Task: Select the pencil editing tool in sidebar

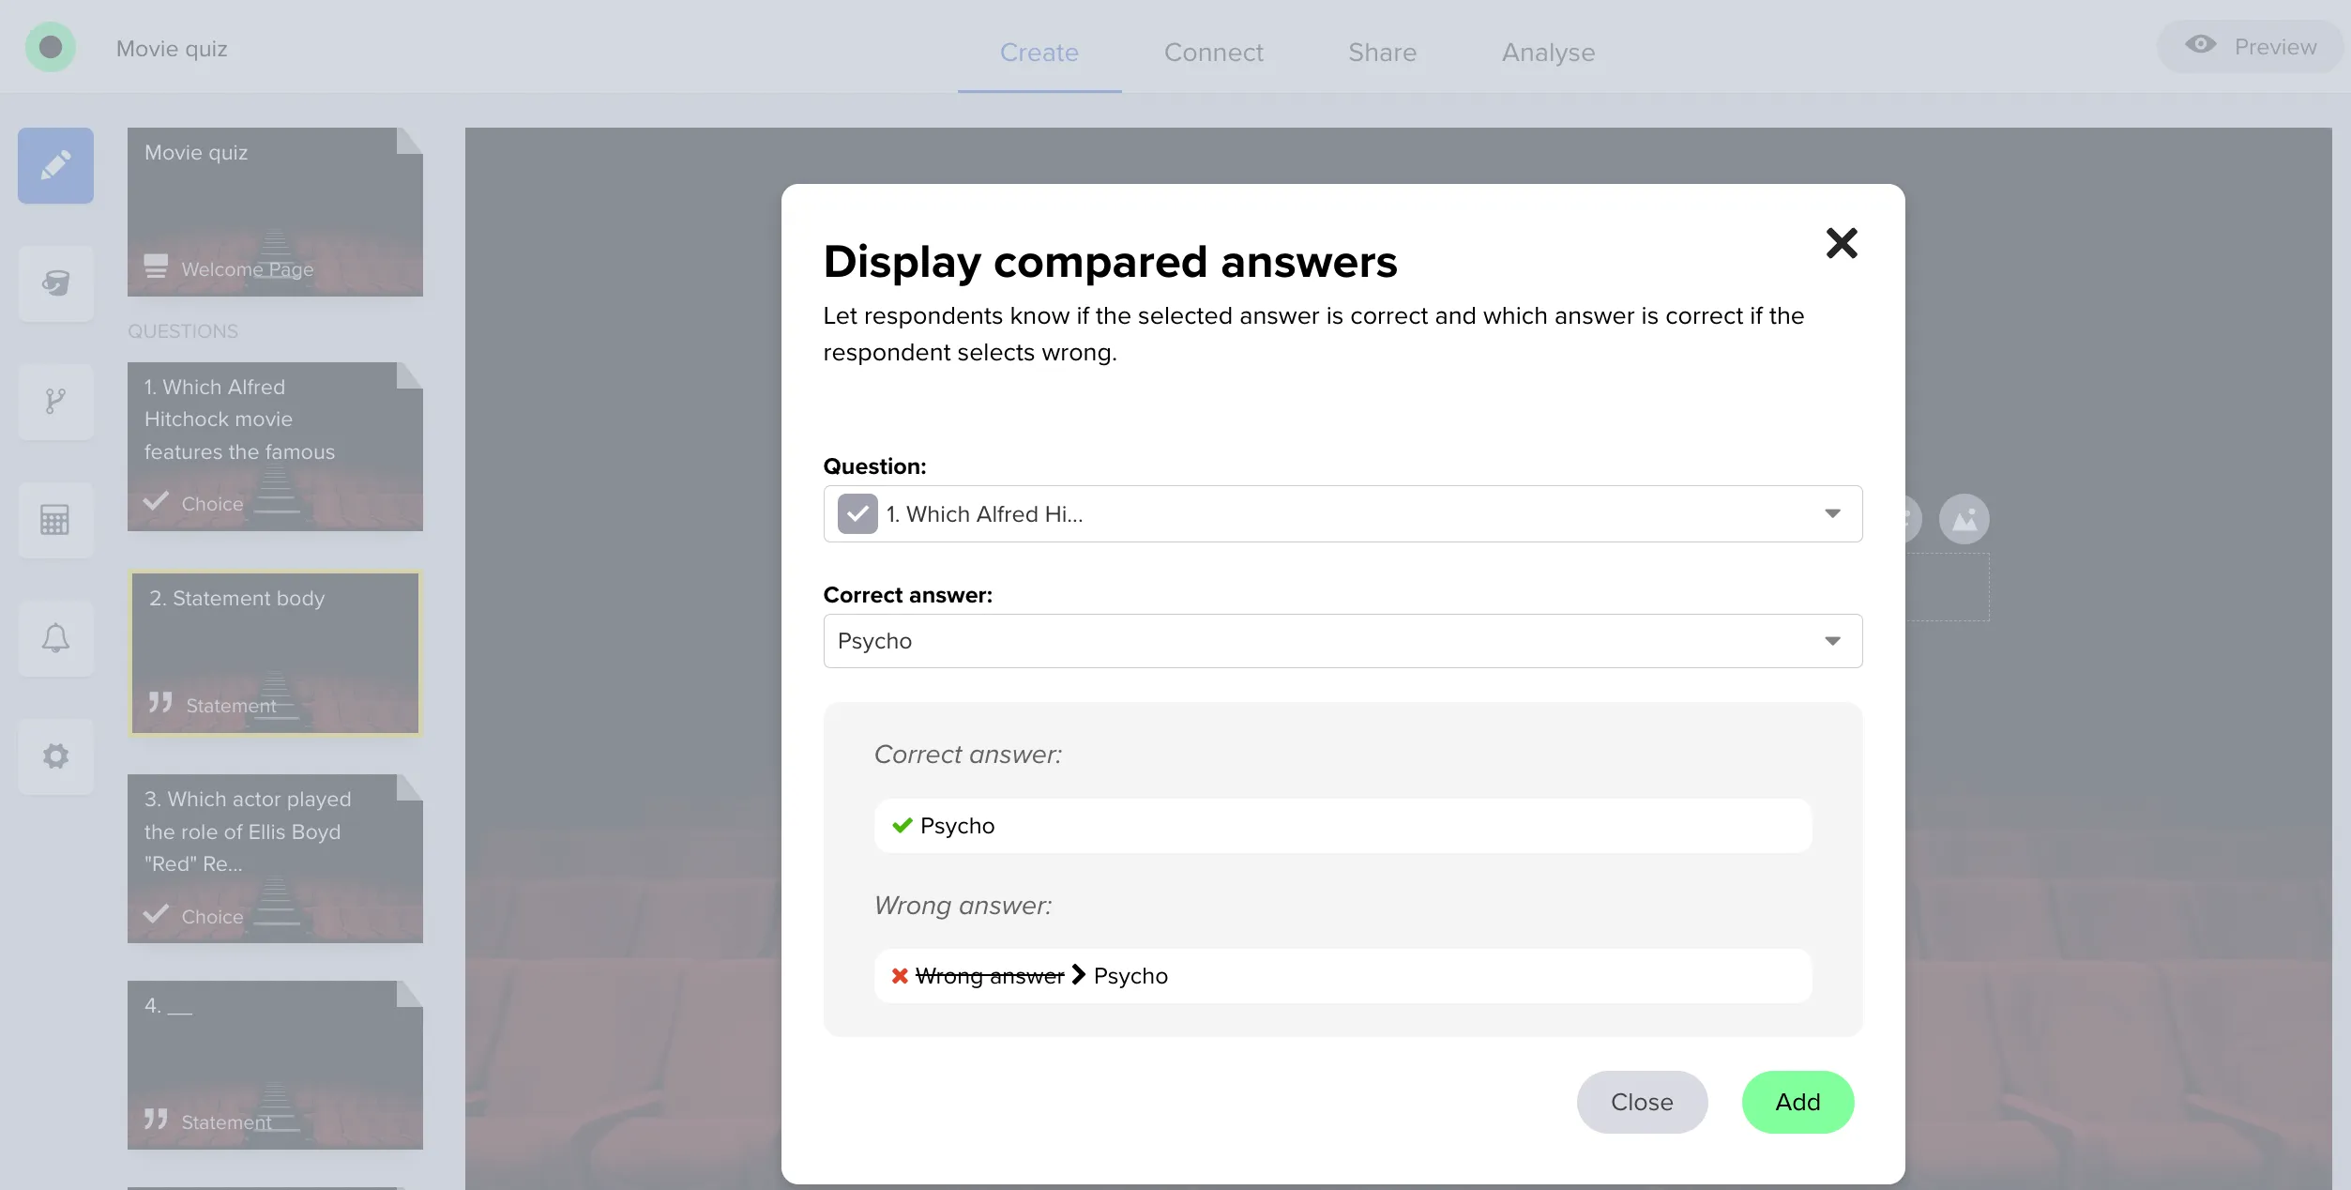Action: 54,165
